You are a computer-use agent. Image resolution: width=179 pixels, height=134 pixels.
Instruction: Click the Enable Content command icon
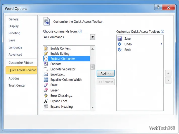pos(46,48)
